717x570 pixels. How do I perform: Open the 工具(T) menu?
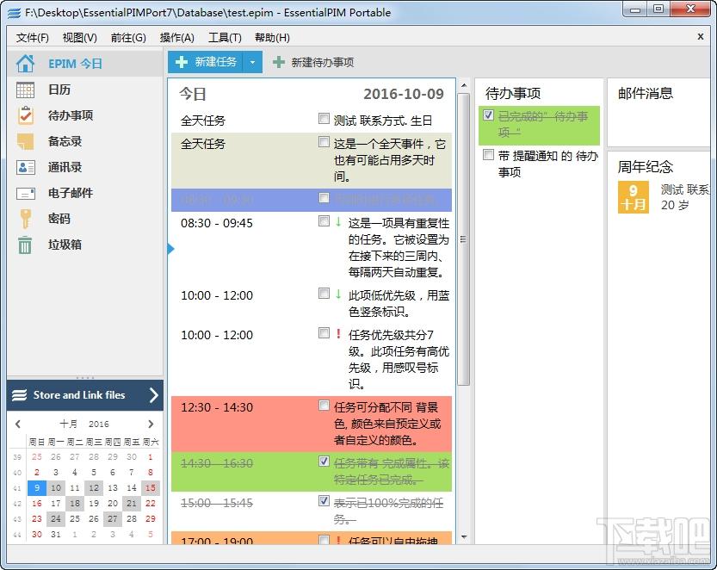(225, 38)
